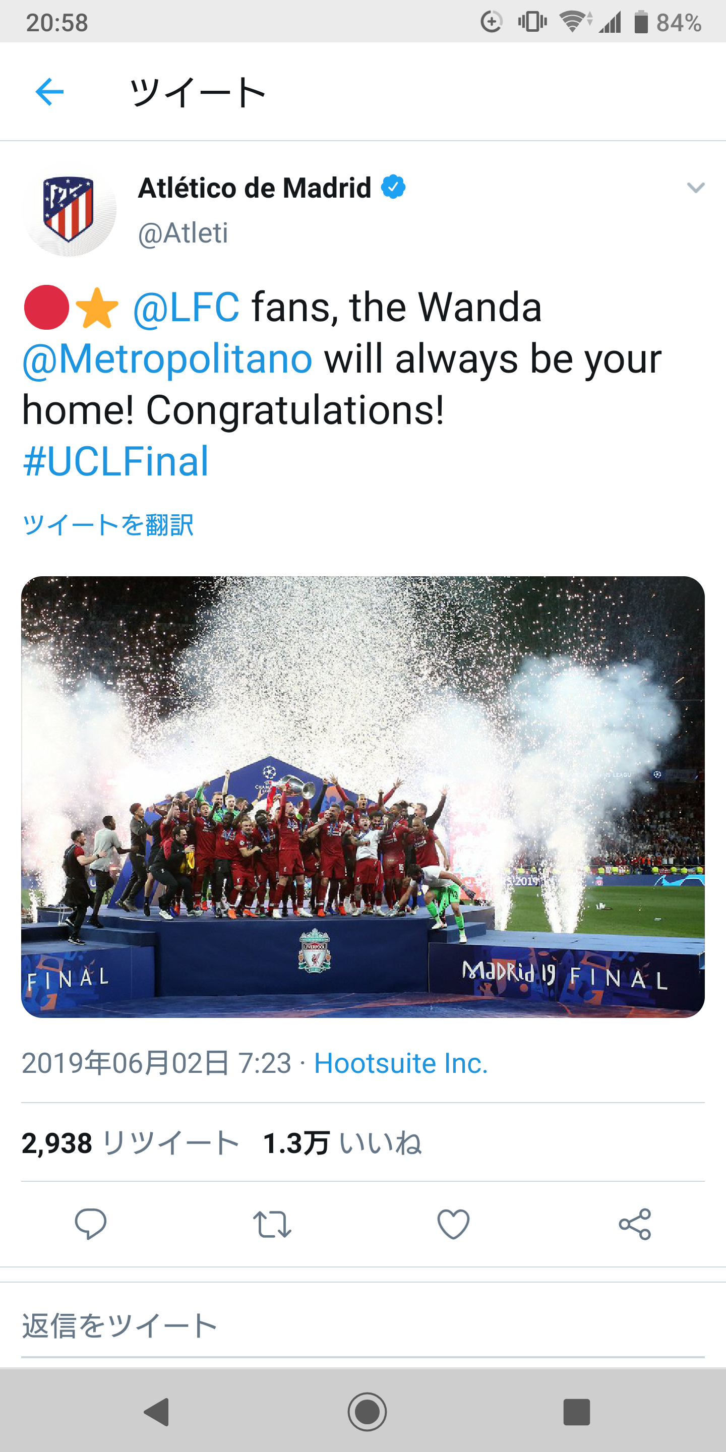Tap the back arrow icon
The width and height of the screenshot is (726, 1452).
tap(49, 92)
